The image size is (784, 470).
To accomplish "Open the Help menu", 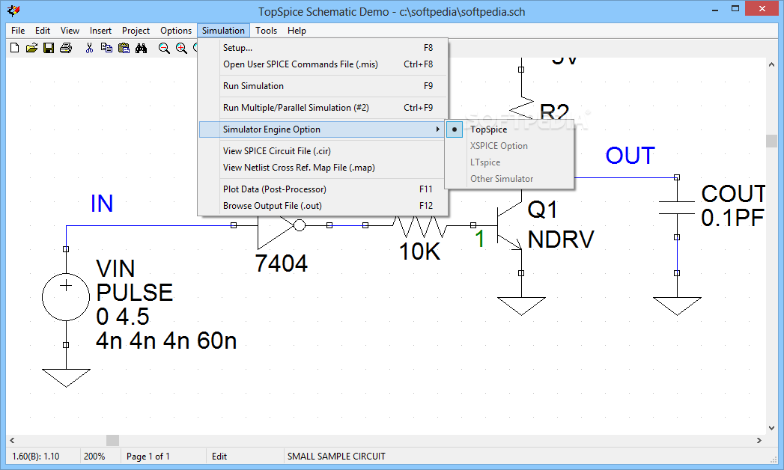I will click(x=297, y=31).
